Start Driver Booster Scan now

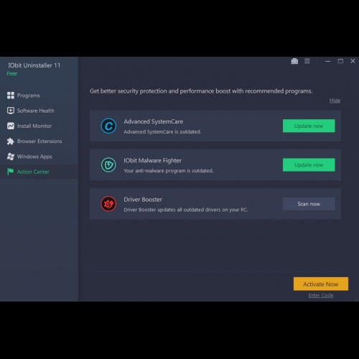[x=309, y=204]
